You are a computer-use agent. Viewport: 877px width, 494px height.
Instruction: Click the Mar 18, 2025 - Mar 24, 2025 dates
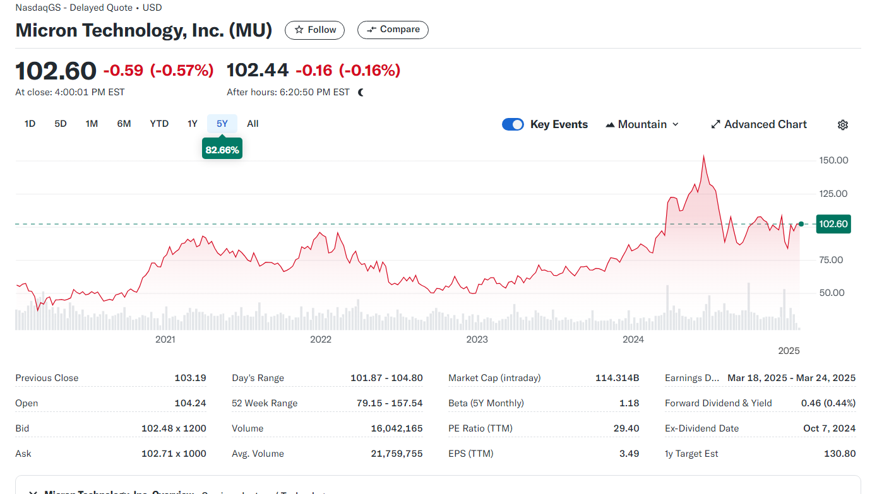click(x=792, y=378)
